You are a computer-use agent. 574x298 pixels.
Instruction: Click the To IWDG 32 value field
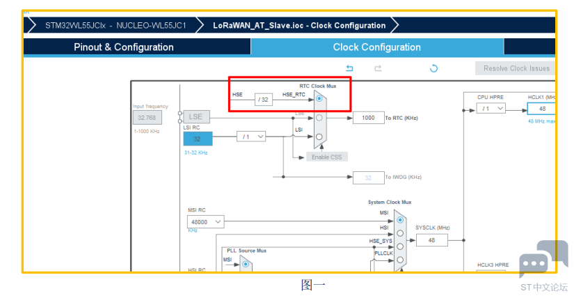(368, 178)
